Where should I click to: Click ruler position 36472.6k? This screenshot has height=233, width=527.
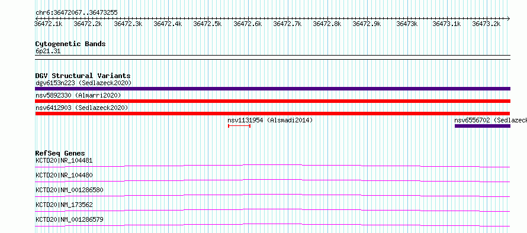pos(248,24)
